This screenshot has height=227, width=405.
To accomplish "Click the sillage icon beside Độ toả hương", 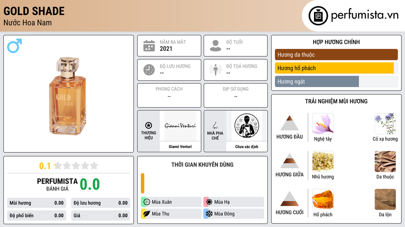I will point(216,70).
